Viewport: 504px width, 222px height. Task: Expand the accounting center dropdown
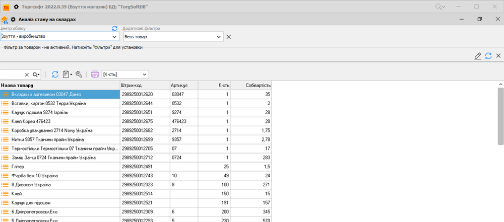coord(115,37)
